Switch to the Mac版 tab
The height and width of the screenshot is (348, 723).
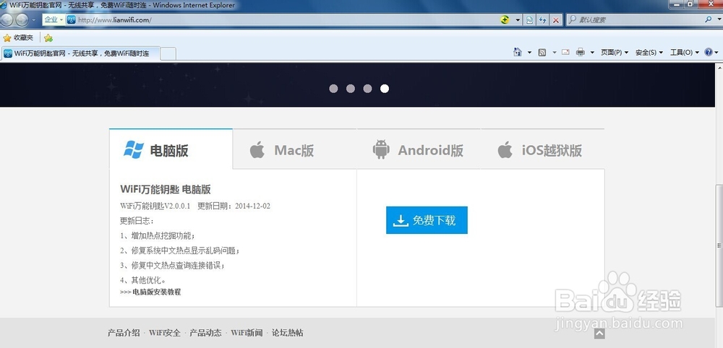[x=295, y=149]
